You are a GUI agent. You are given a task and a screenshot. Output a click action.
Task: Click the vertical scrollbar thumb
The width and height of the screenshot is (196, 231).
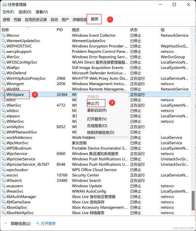[193, 201]
